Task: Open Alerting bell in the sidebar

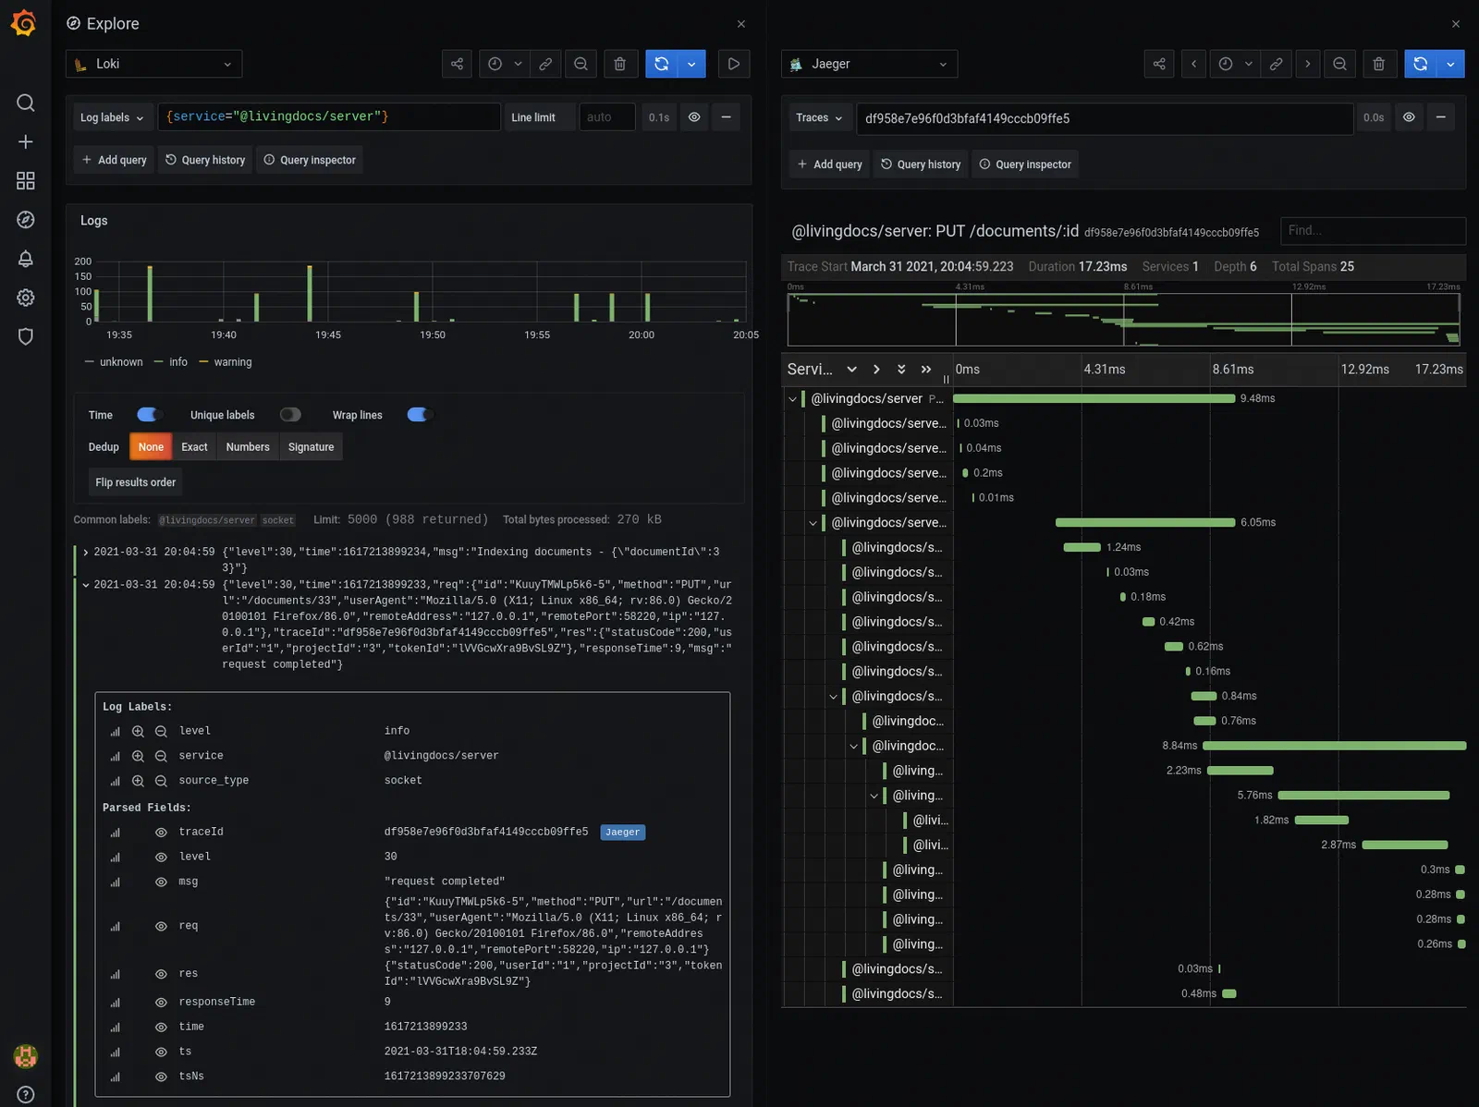Action: click(26, 259)
